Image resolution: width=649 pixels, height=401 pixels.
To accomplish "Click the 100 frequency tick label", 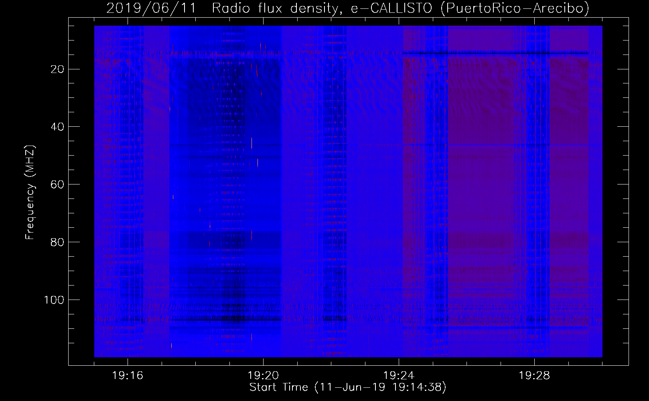I will 54,300.
